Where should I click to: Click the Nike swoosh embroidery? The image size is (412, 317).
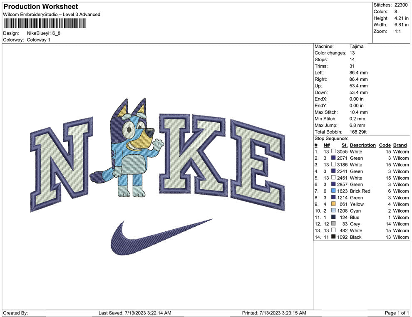pyautogui.click(x=161, y=237)
